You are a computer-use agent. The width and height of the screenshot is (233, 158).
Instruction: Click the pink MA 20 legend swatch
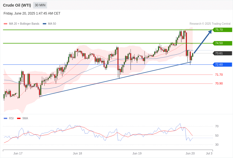(x=5, y=24)
